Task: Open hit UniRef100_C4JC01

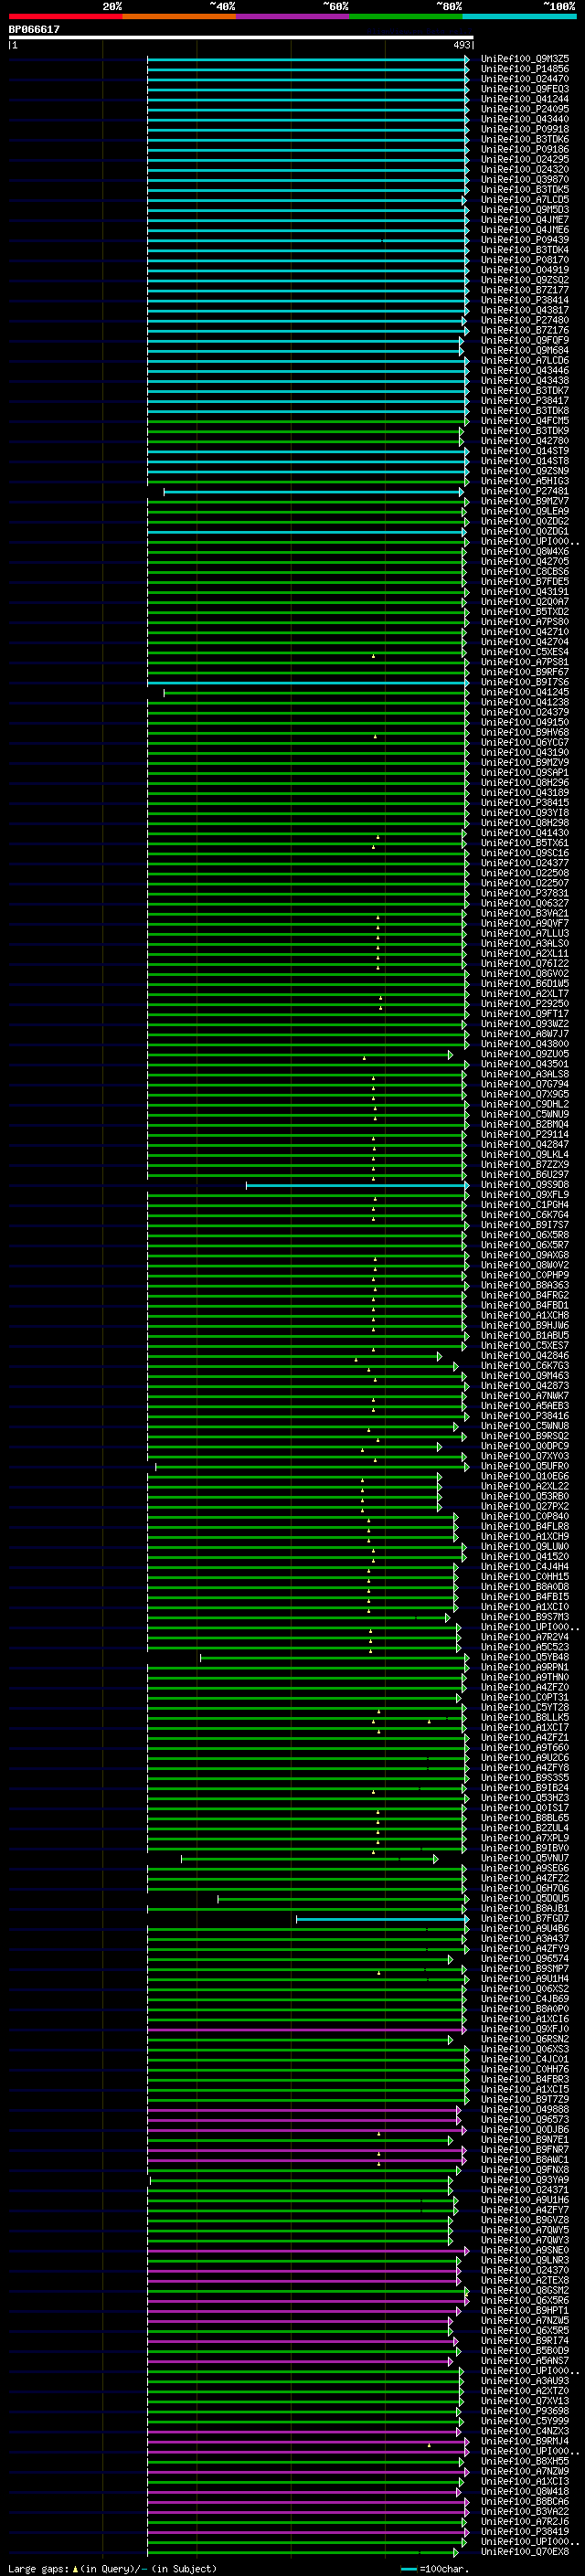Action: coord(525,2059)
